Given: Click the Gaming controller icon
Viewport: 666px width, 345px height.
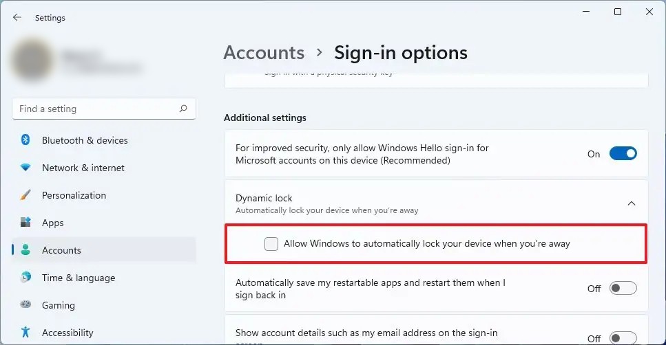Looking at the screenshot, I should [x=25, y=304].
